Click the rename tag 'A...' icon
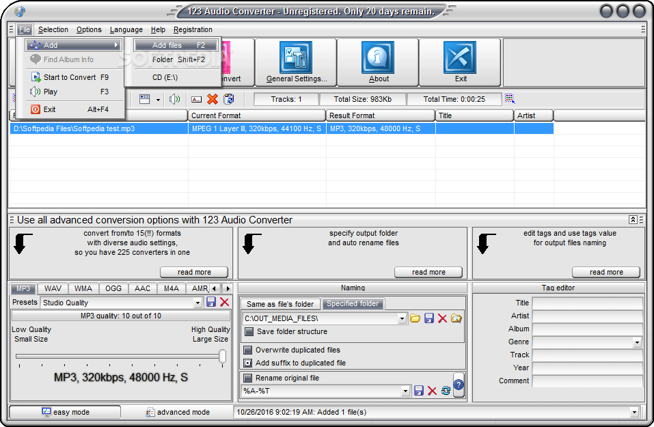The image size is (654, 427). tap(196, 99)
